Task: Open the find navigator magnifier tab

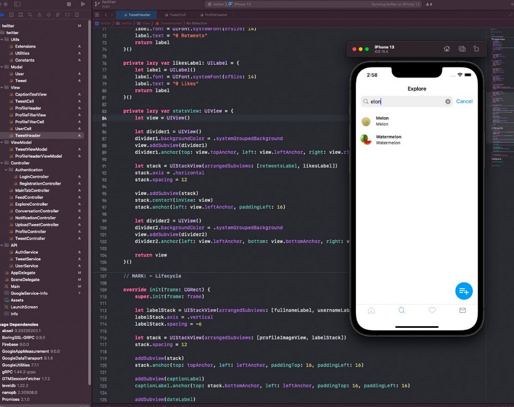Action: coord(30,15)
